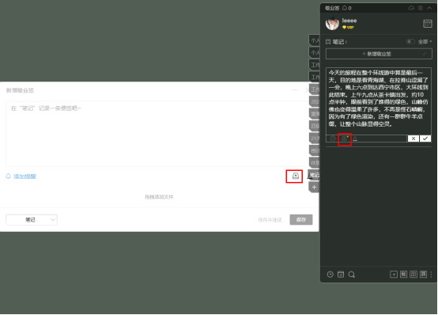Click the search magnifier in the bottom bar
438x315 pixels.
[351, 275]
